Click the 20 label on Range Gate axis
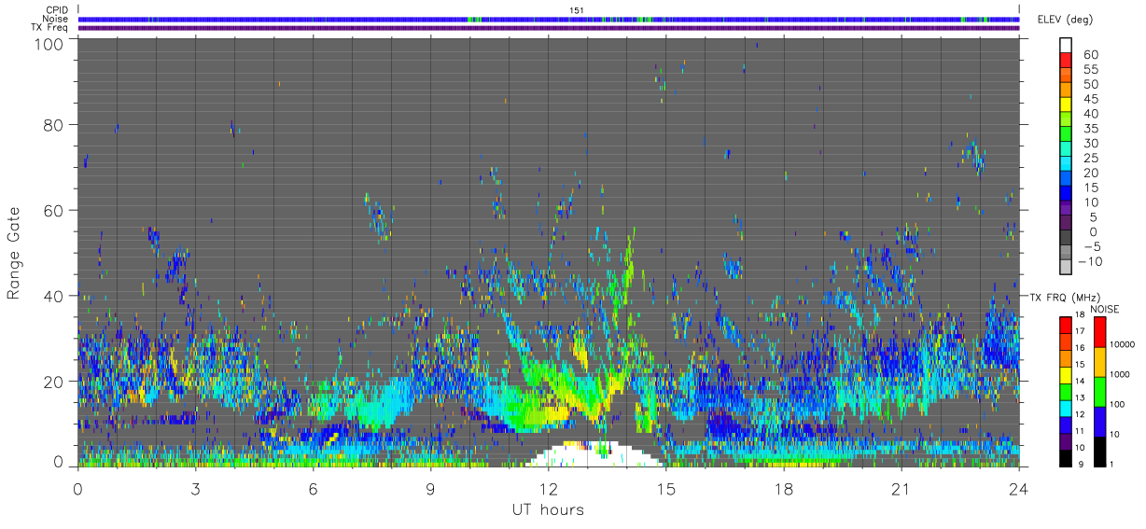Image resolution: width=1146 pixels, height=529 pixels. 55,382
